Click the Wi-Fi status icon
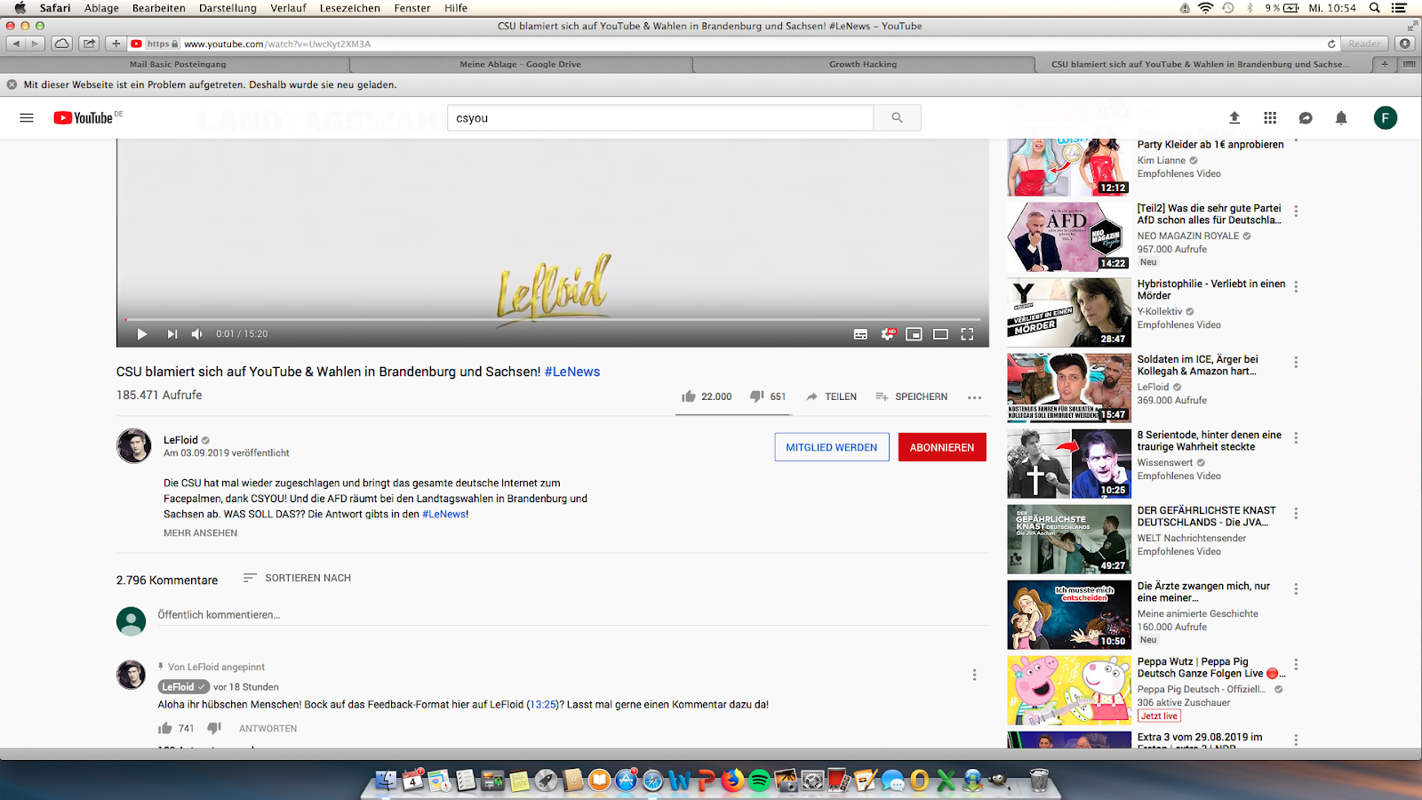This screenshot has height=800, width=1422. click(1205, 8)
